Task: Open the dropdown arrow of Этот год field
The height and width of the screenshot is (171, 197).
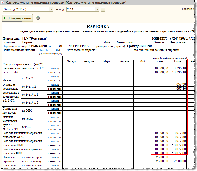Action: pyautogui.click(x=50, y=9)
